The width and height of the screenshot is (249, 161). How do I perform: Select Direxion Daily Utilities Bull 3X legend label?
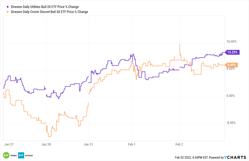click(48, 7)
